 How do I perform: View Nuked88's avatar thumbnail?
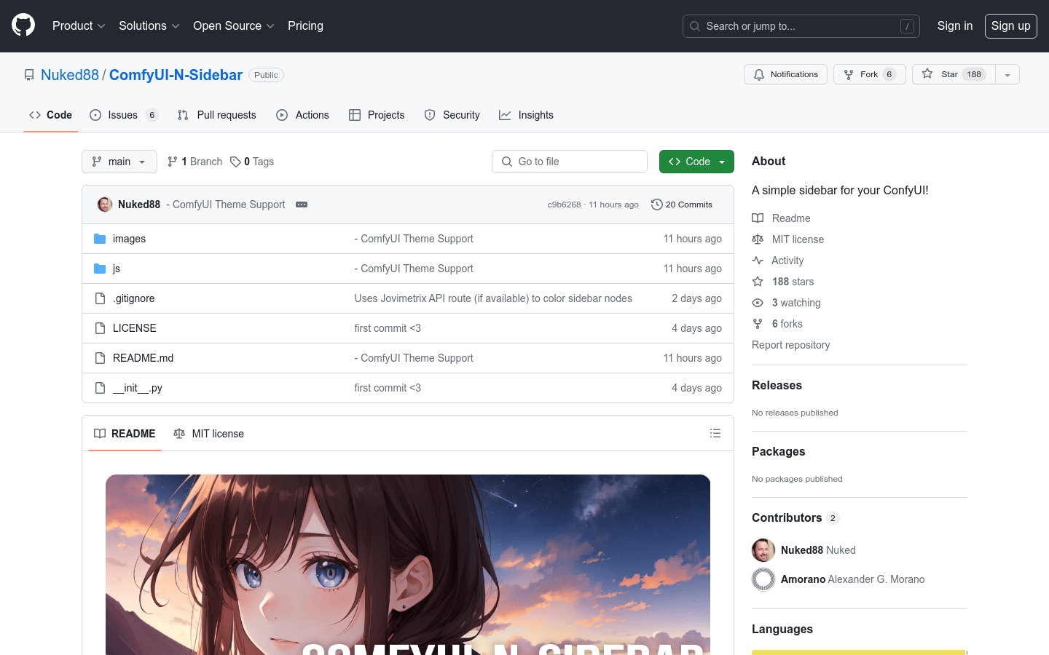104,205
